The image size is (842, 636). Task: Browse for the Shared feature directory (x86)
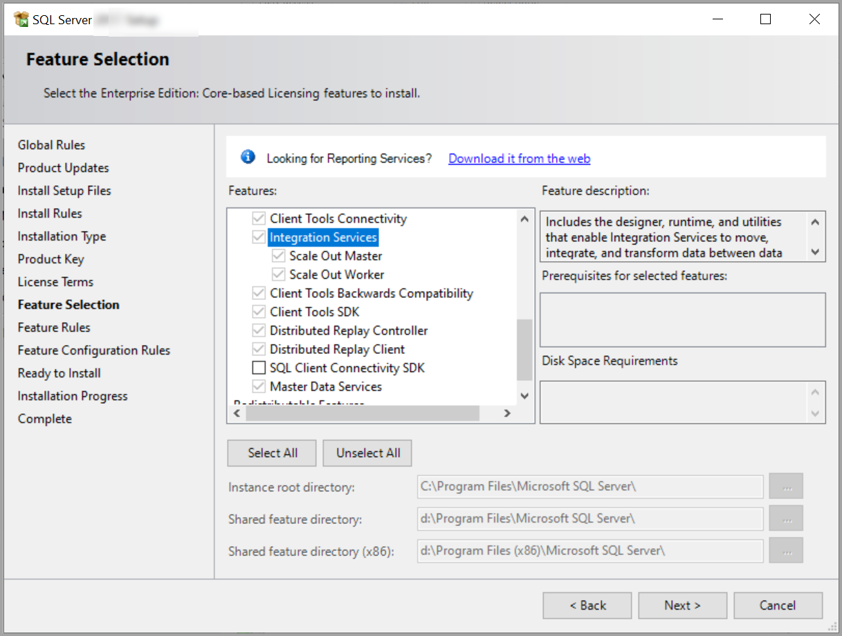[x=785, y=550]
